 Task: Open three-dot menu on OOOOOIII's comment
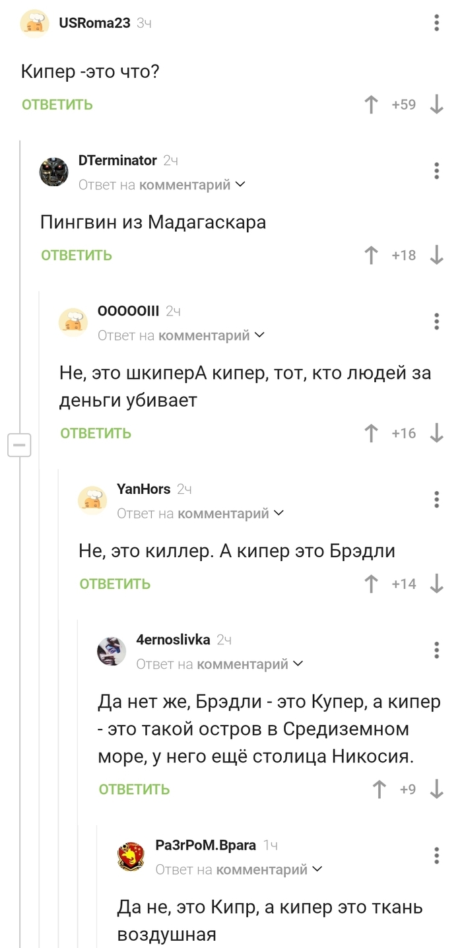click(436, 322)
